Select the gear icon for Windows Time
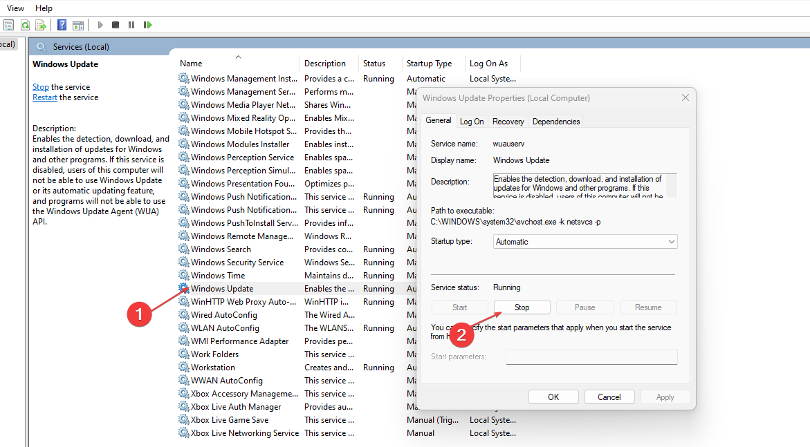This screenshot has width=810, height=447. 184,276
